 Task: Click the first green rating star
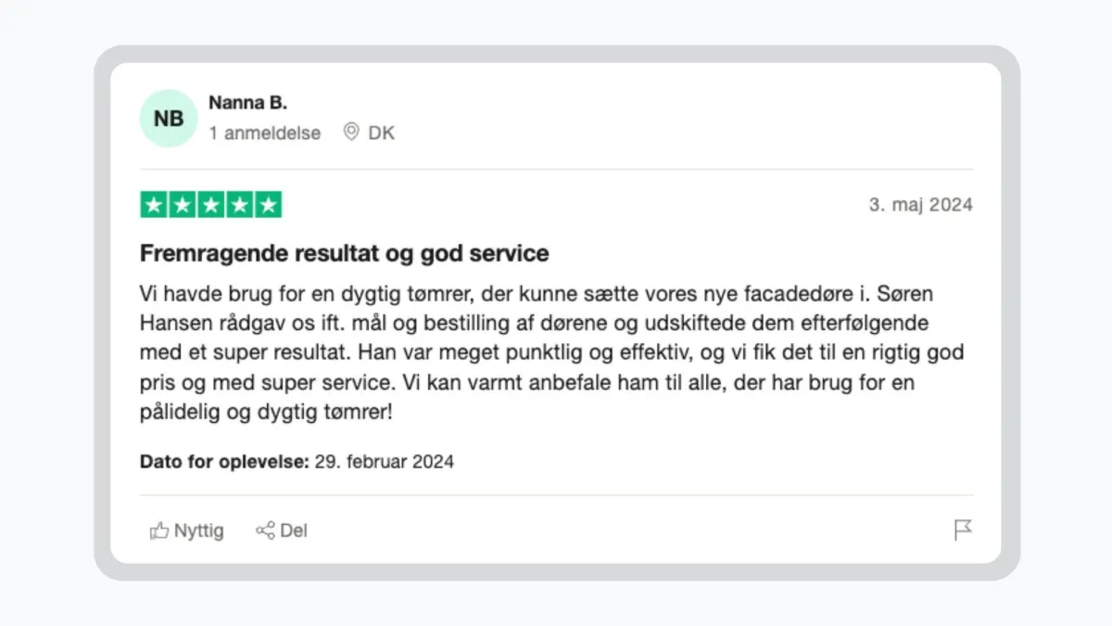[x=154, y=205]
